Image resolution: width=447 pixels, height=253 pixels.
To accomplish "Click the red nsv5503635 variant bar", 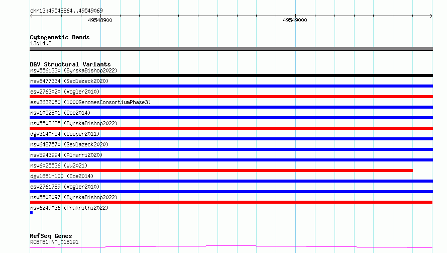I will tap(231, 128).
